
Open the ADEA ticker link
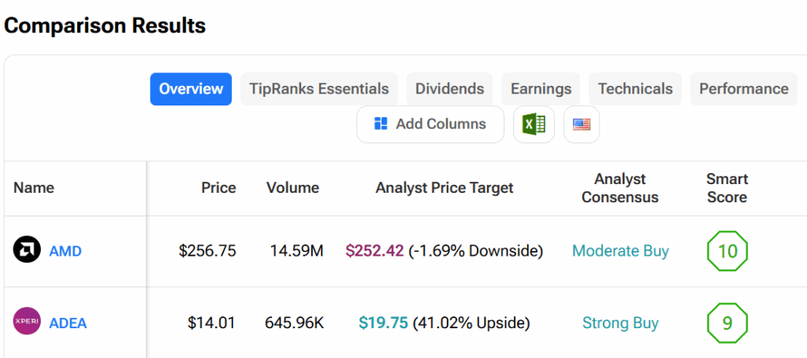coord(68,323)
